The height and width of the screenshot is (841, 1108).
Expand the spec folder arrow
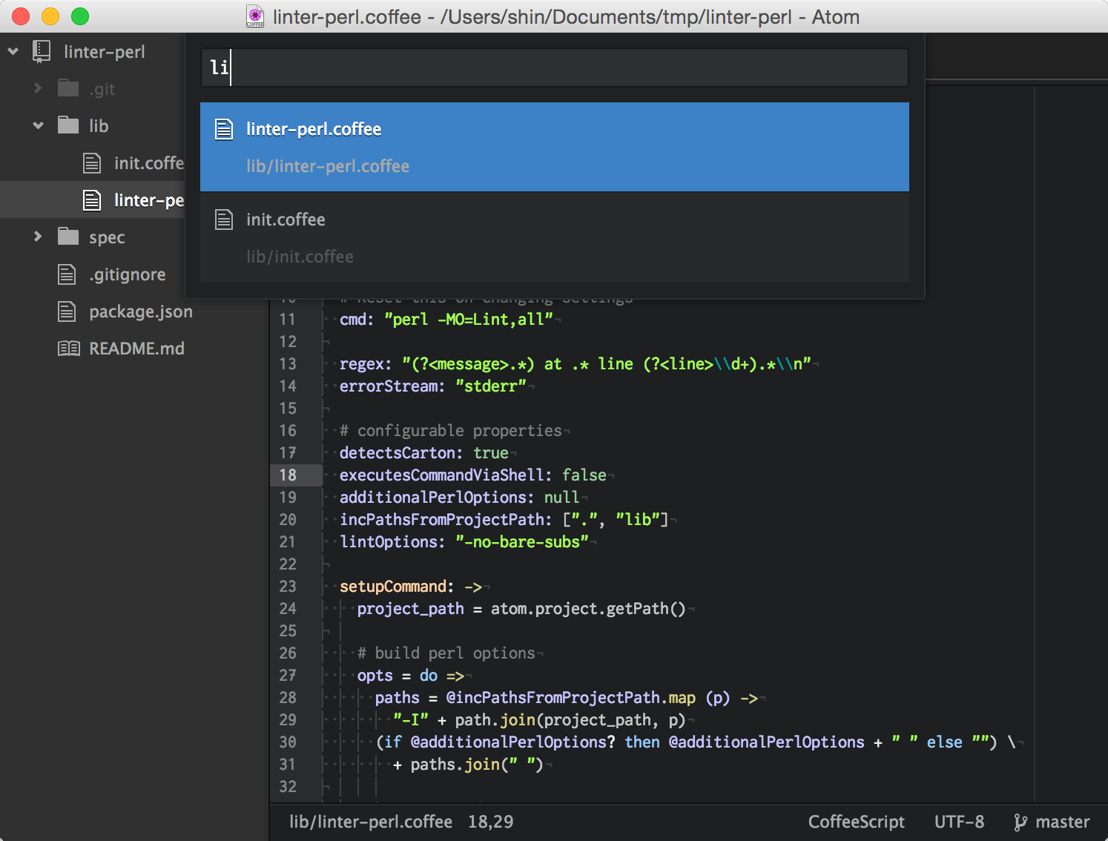[38, 237]
